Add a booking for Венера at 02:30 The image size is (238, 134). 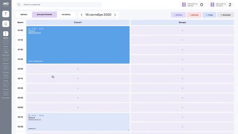click(x=182, y=88)
